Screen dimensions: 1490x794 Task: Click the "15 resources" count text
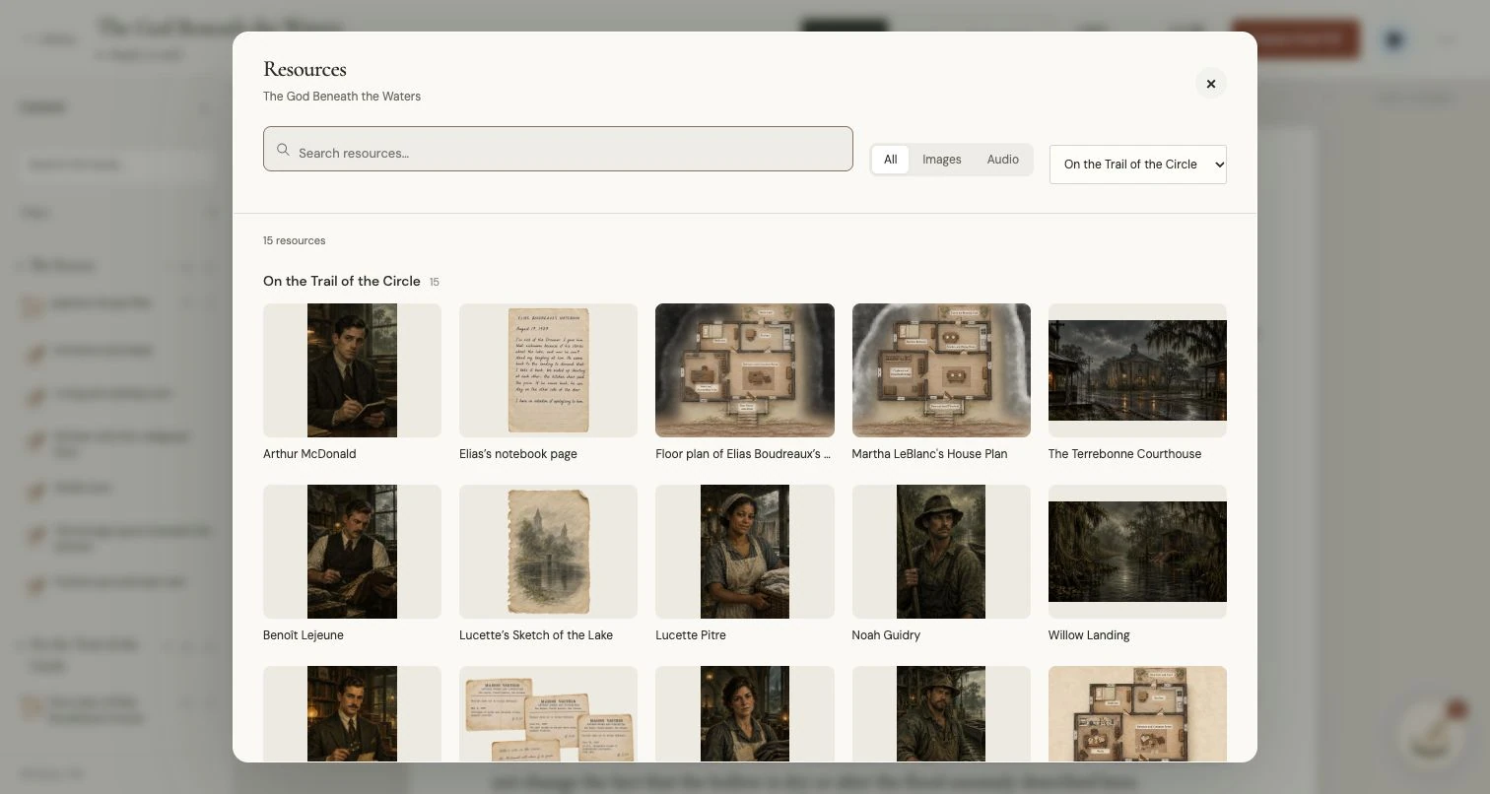294,240
